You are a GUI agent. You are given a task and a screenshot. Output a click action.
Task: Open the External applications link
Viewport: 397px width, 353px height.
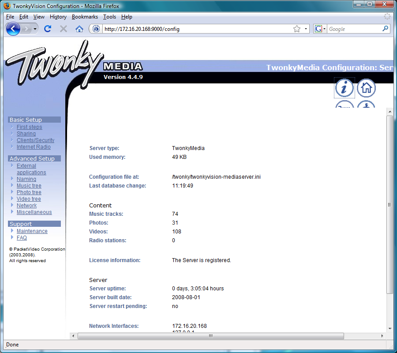tap(31, 169)
